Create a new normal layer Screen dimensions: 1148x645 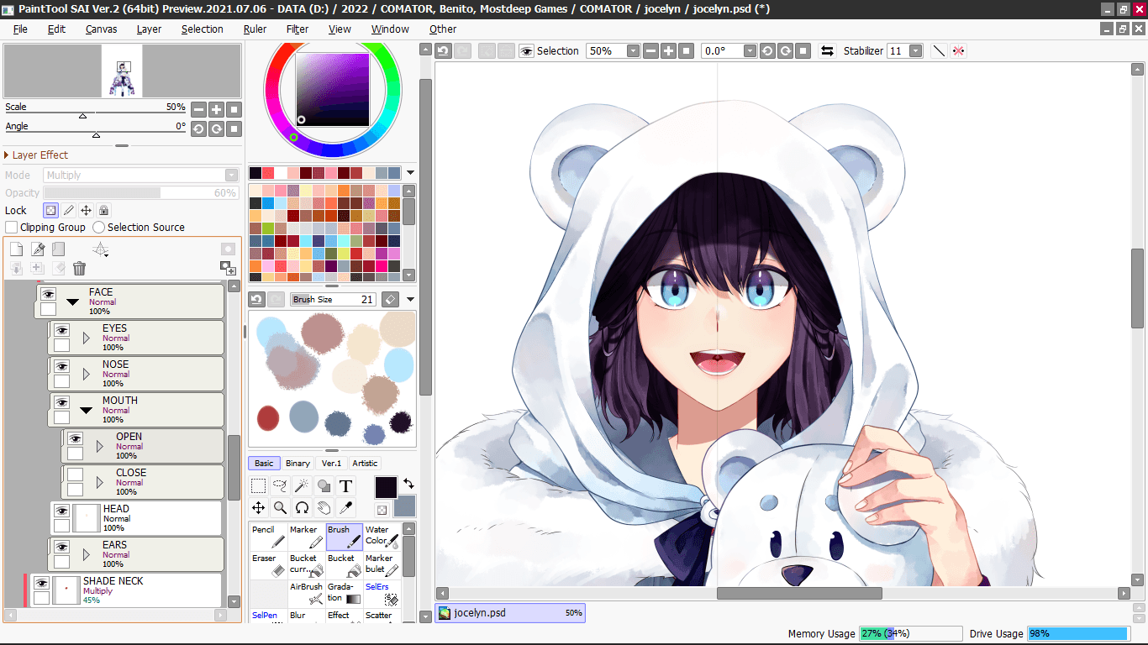(16, 249)
